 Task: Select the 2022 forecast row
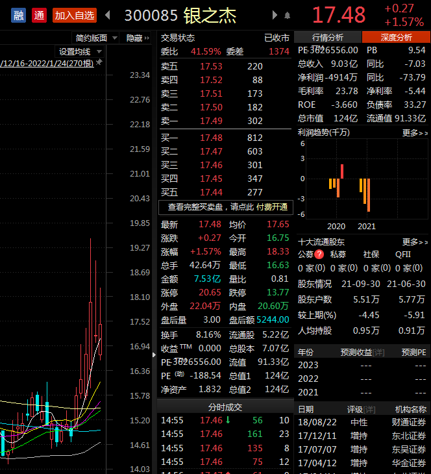[362, 379]
